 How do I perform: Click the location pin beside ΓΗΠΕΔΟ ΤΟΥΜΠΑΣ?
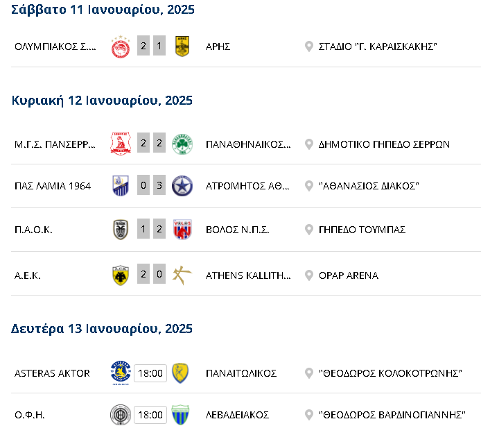click(x=309, y=230)
